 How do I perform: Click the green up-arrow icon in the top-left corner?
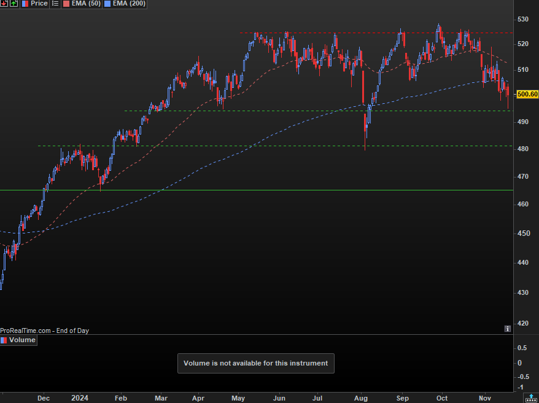(x=14, y=4)
